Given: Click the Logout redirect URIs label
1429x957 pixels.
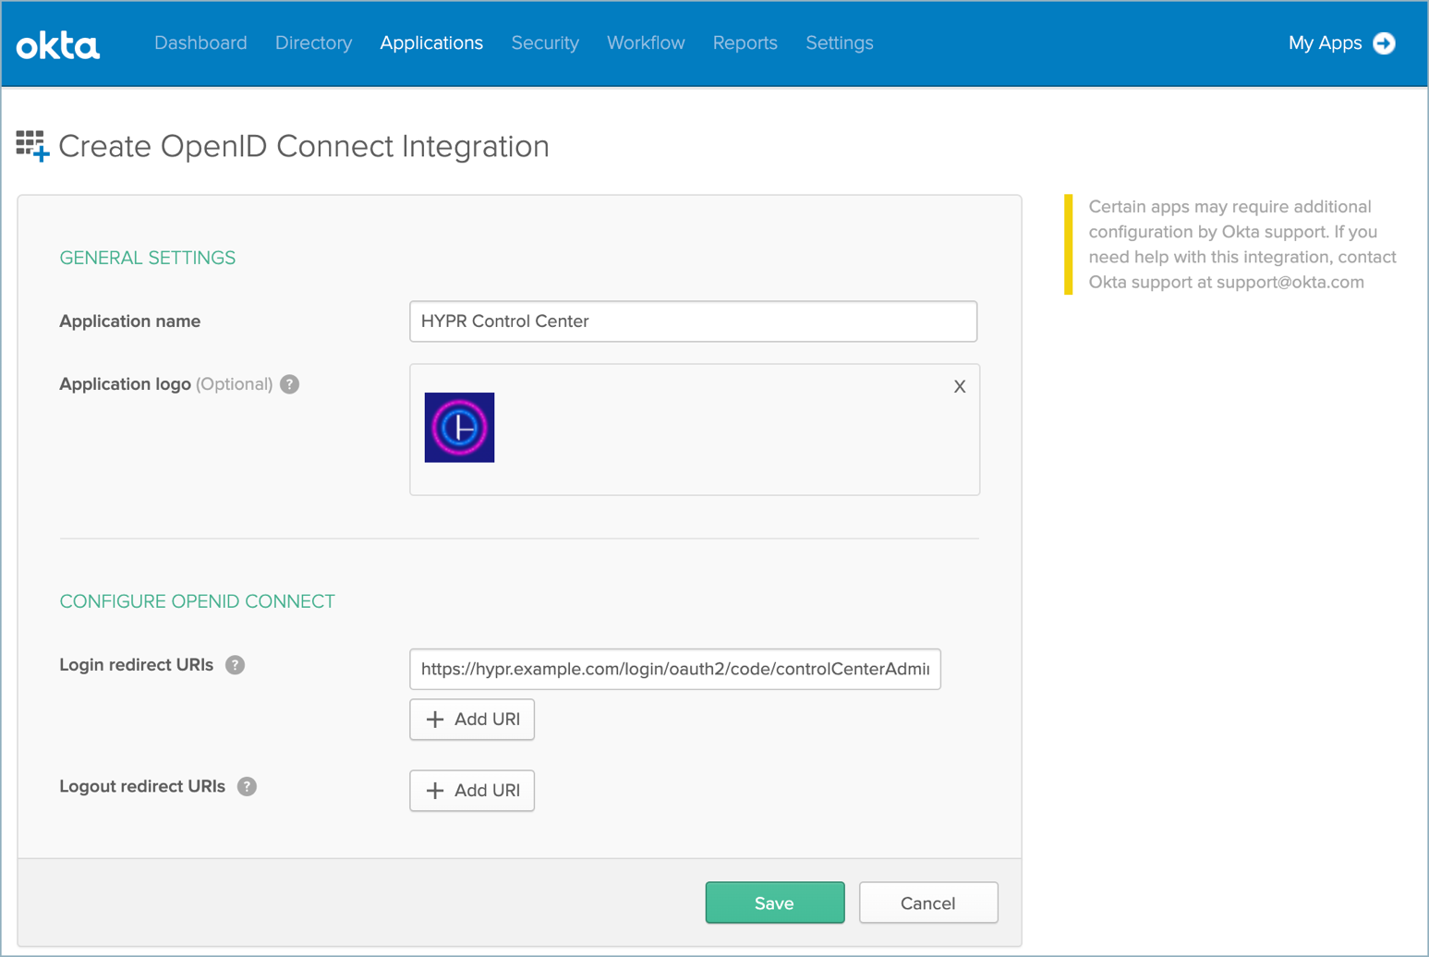Looking at the screenshot, I should [142, 786].
